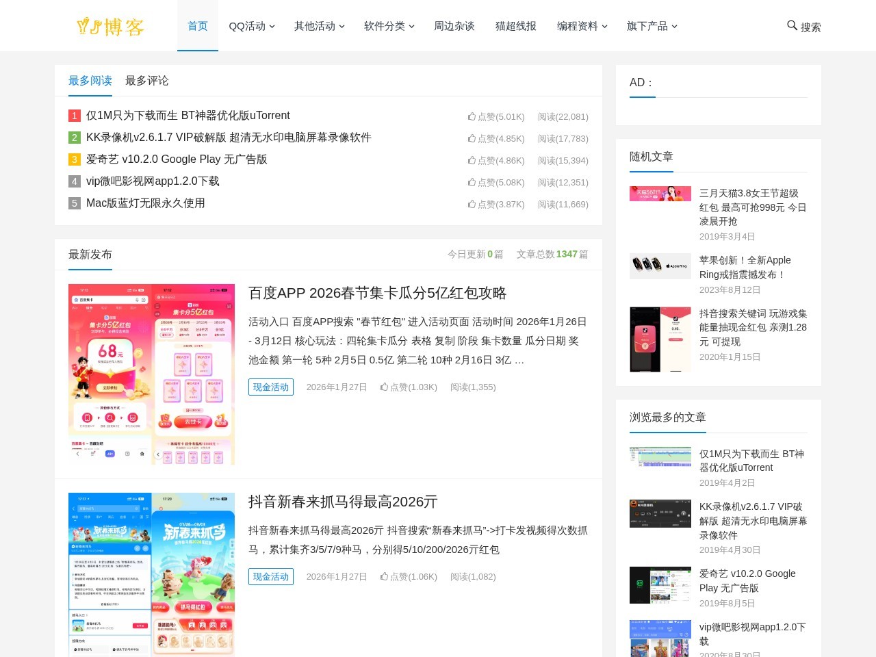Open KK录像机 thumbnail in 浏览最多的文章
876x657 pixels.
pyautogui.click(x=660, y=513)
